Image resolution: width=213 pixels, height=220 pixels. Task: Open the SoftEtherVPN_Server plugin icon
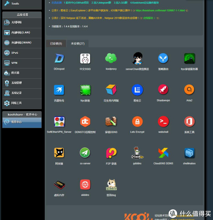59,121
